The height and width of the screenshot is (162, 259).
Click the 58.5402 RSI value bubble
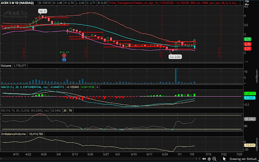click(250, 119)
